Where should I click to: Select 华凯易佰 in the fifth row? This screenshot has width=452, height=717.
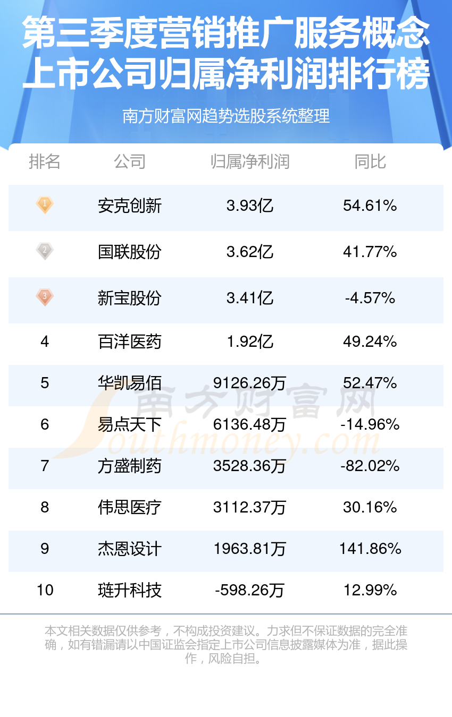[130, 383]
